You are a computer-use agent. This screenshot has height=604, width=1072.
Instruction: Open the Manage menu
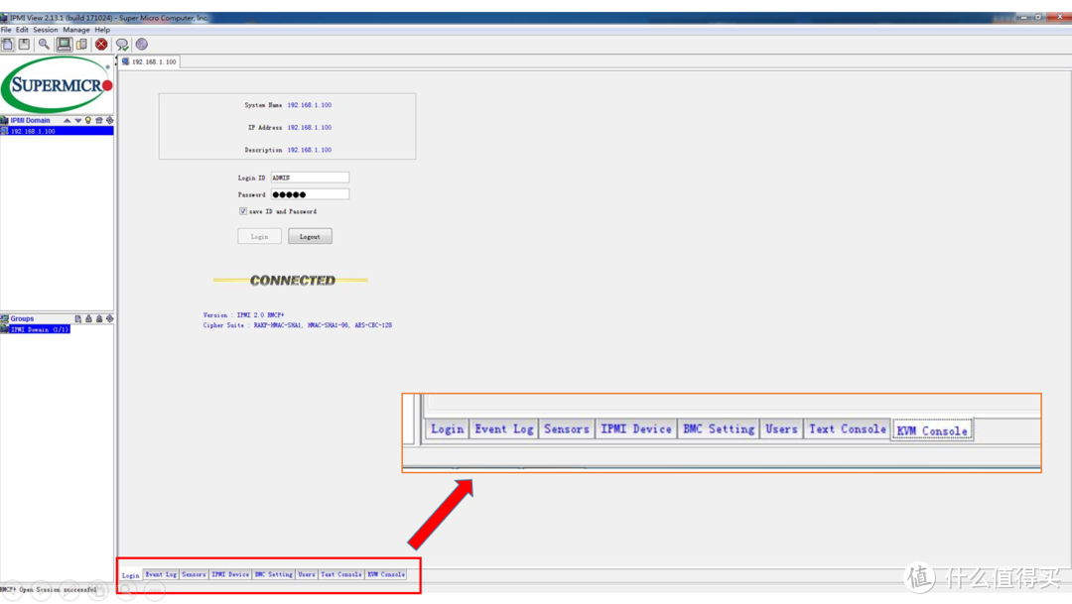pos(76,30)
